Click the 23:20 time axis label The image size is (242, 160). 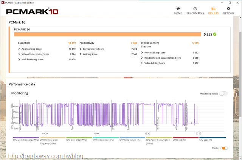click(199, 133)
